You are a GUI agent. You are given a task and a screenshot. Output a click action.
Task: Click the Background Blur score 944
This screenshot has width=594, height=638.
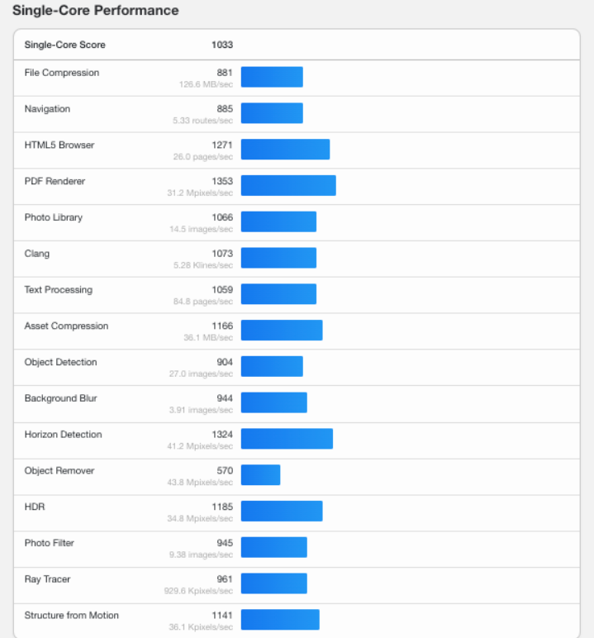pyautogui.click(x=224, y=398)
